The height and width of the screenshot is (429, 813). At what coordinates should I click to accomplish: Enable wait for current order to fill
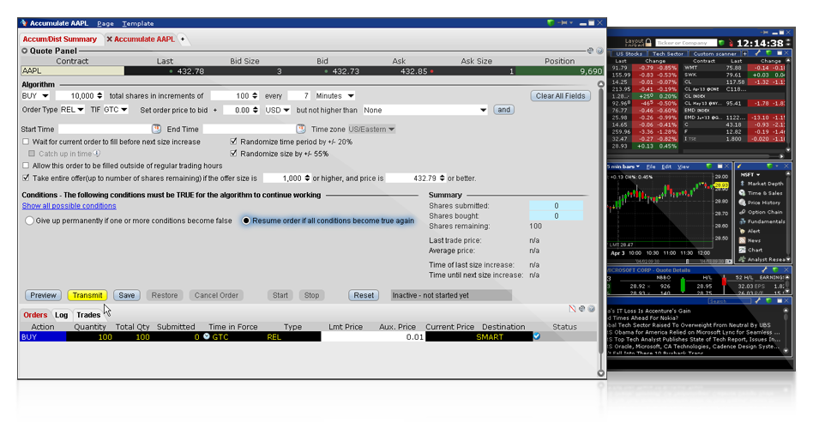coord(27,142)
